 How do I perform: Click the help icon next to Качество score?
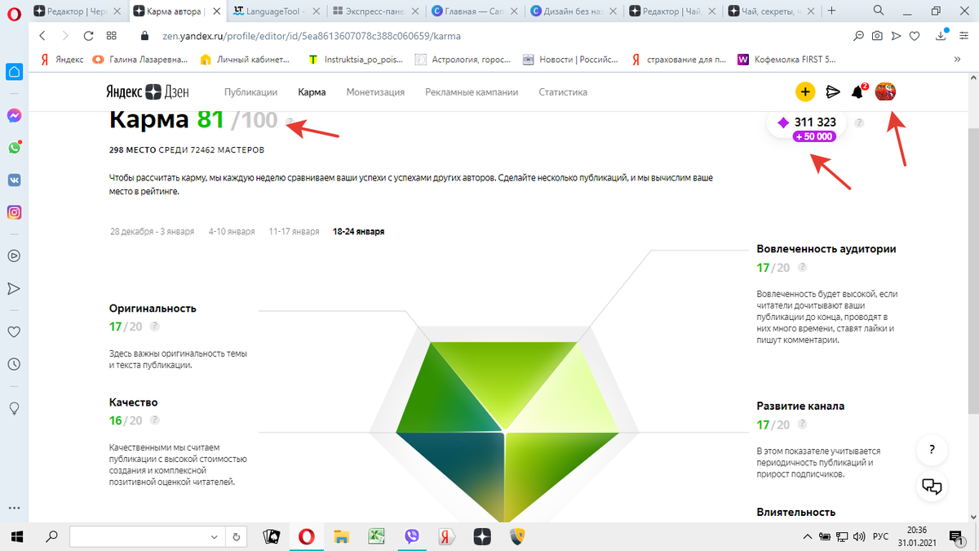155,420
